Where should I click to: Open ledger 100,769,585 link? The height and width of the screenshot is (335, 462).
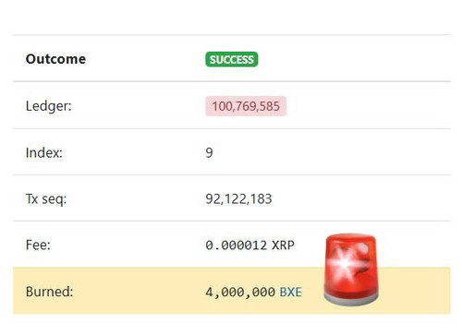coord(246,106)
